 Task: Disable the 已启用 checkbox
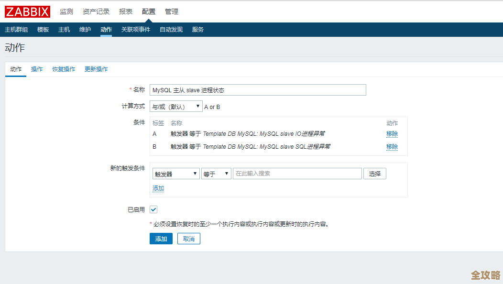click(x=153, y=209)
